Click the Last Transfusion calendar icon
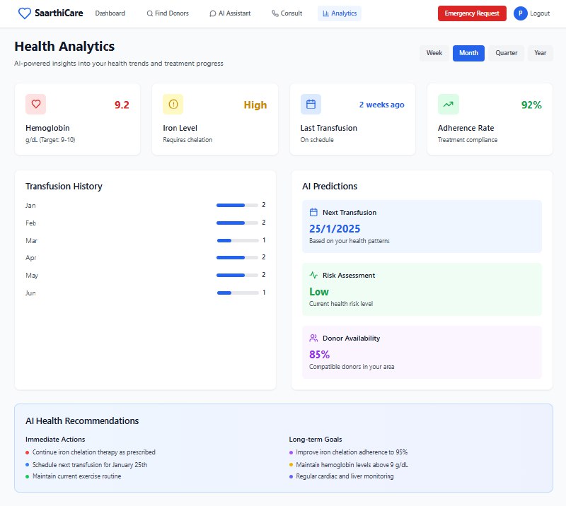The image size is (566, 506). pos(311,104)
